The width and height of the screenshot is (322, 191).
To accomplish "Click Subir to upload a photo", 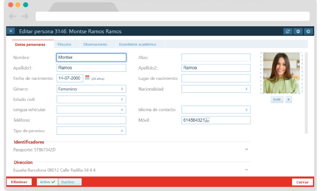I will coord(277,100).
